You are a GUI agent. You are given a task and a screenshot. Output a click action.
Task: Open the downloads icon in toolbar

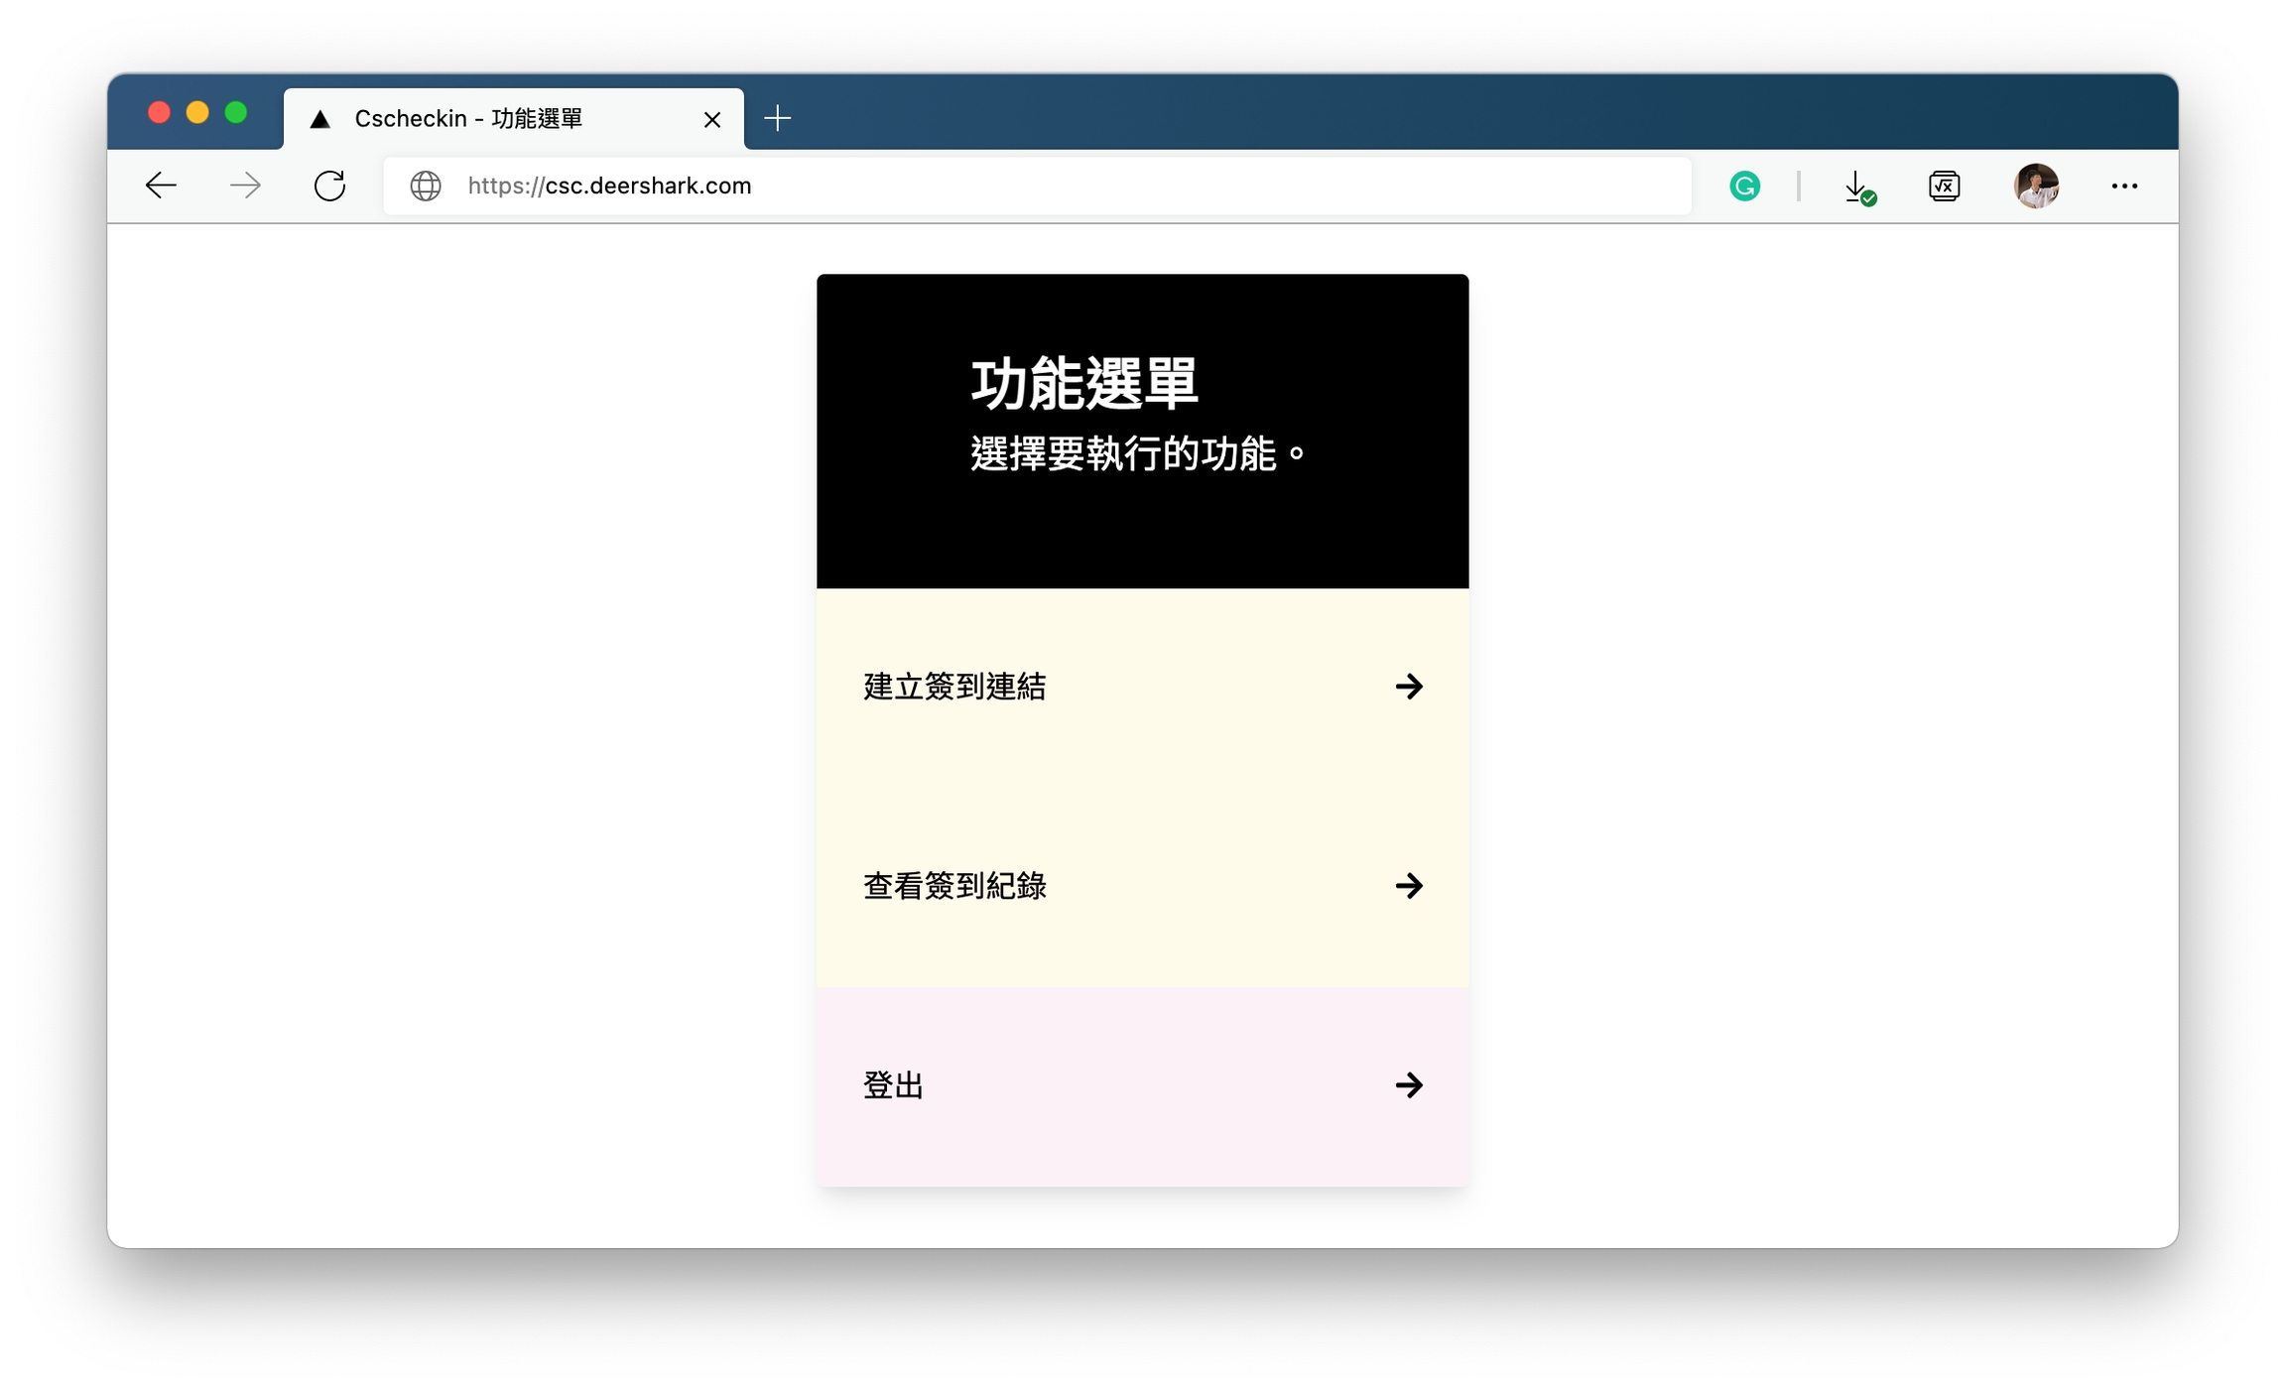click(x=1857, y=187)
